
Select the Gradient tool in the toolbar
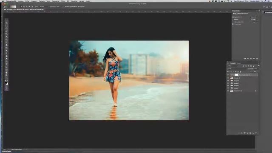coord(6,53)
